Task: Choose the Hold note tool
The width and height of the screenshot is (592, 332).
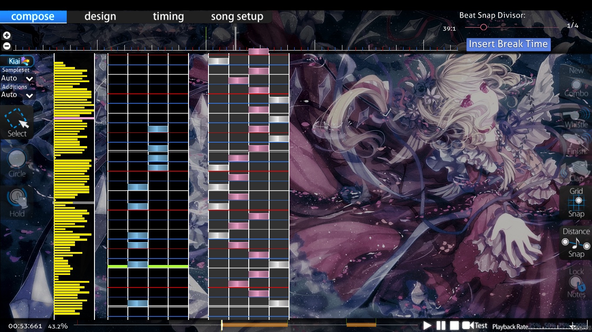Action: 17,203
